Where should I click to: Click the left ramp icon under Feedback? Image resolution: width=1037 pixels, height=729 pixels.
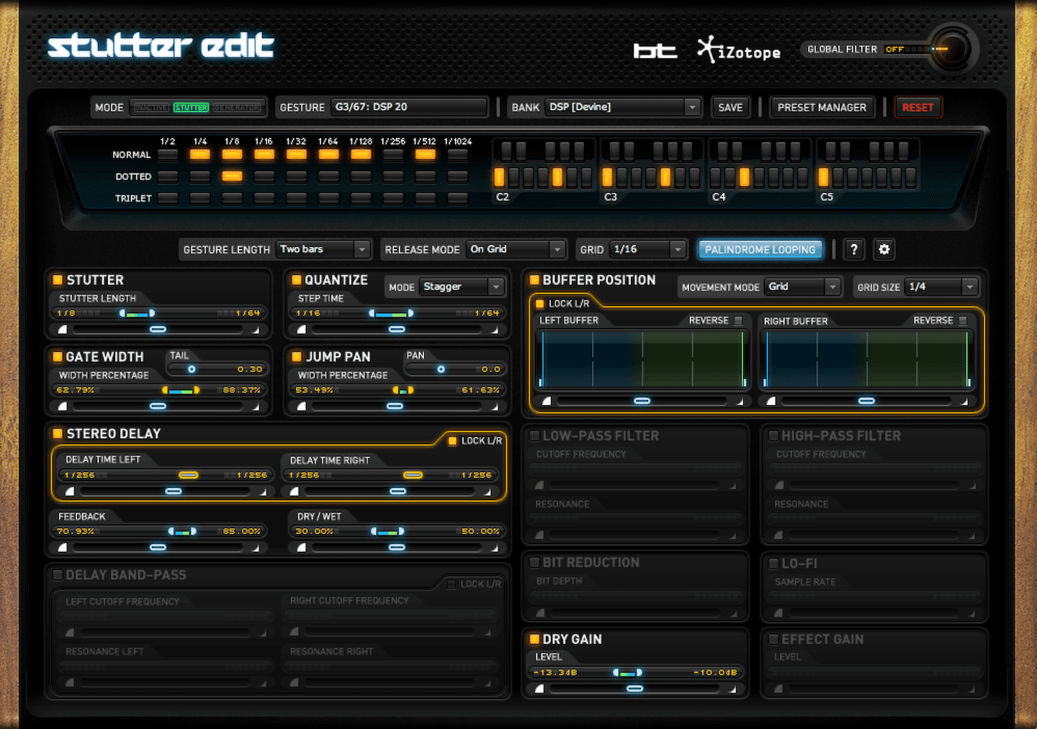(x=63, y=548)
